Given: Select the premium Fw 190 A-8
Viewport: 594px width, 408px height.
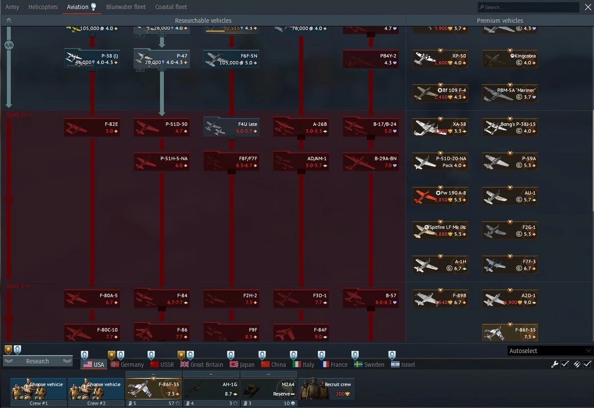Looking at the screenshot, I should 440,196.
